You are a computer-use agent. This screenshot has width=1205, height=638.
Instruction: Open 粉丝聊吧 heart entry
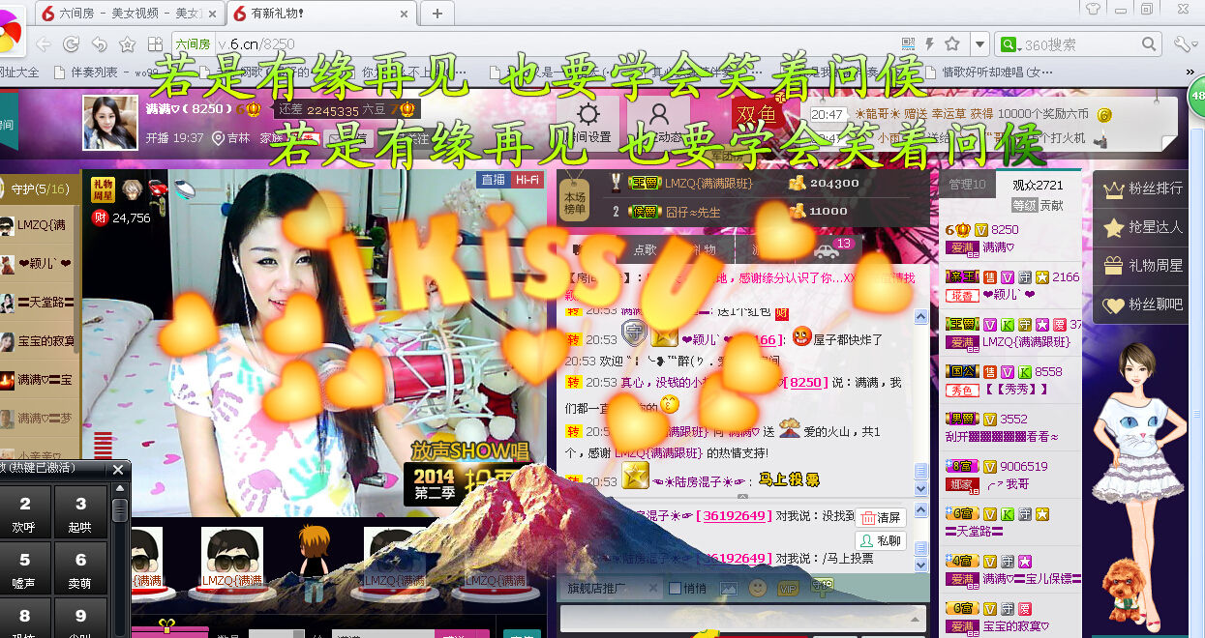coord(1143,304)
